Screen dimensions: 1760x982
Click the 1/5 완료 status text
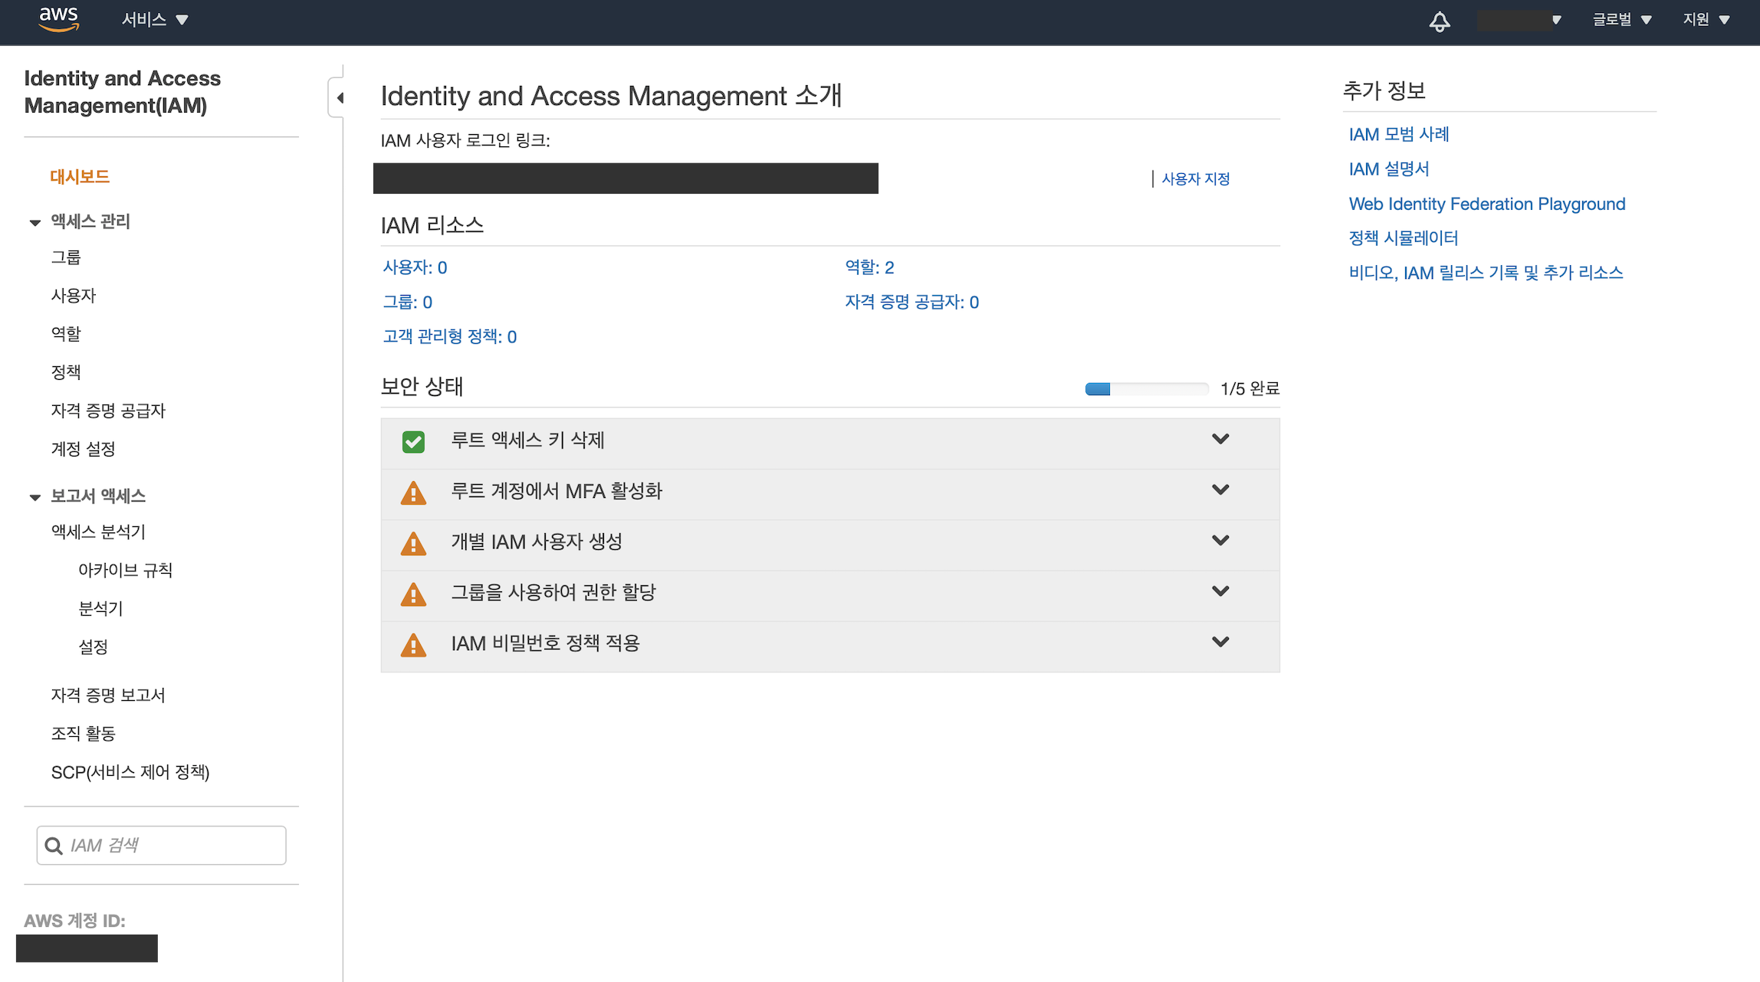pos(1249,389)
